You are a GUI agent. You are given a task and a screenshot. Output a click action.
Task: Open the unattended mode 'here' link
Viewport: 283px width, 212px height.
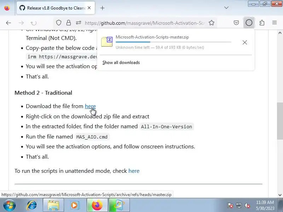tap(134, 171)
